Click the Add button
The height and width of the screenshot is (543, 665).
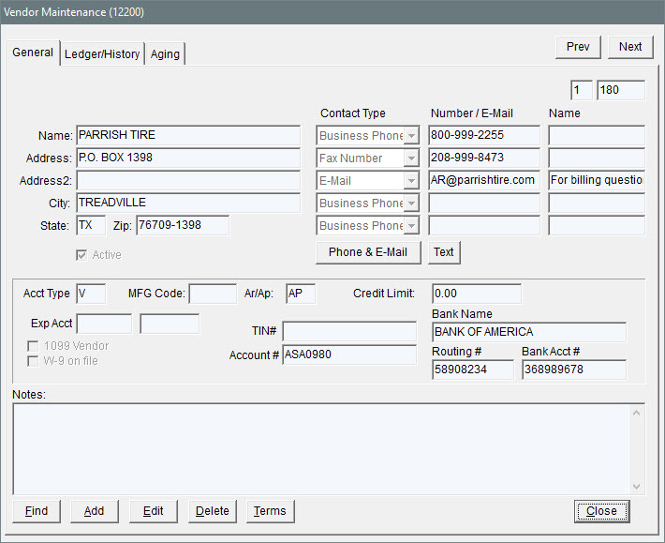(x=95, y=511)
